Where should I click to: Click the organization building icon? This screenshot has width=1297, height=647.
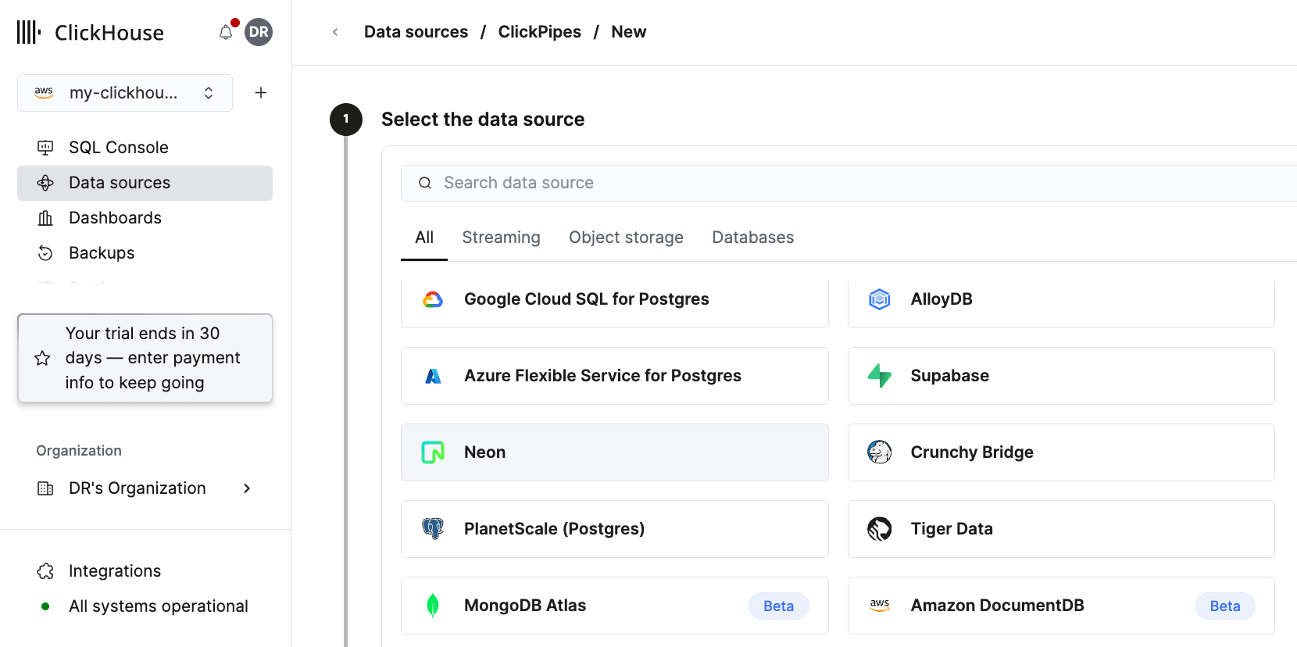pyautogui.click(x=45, y=488)
